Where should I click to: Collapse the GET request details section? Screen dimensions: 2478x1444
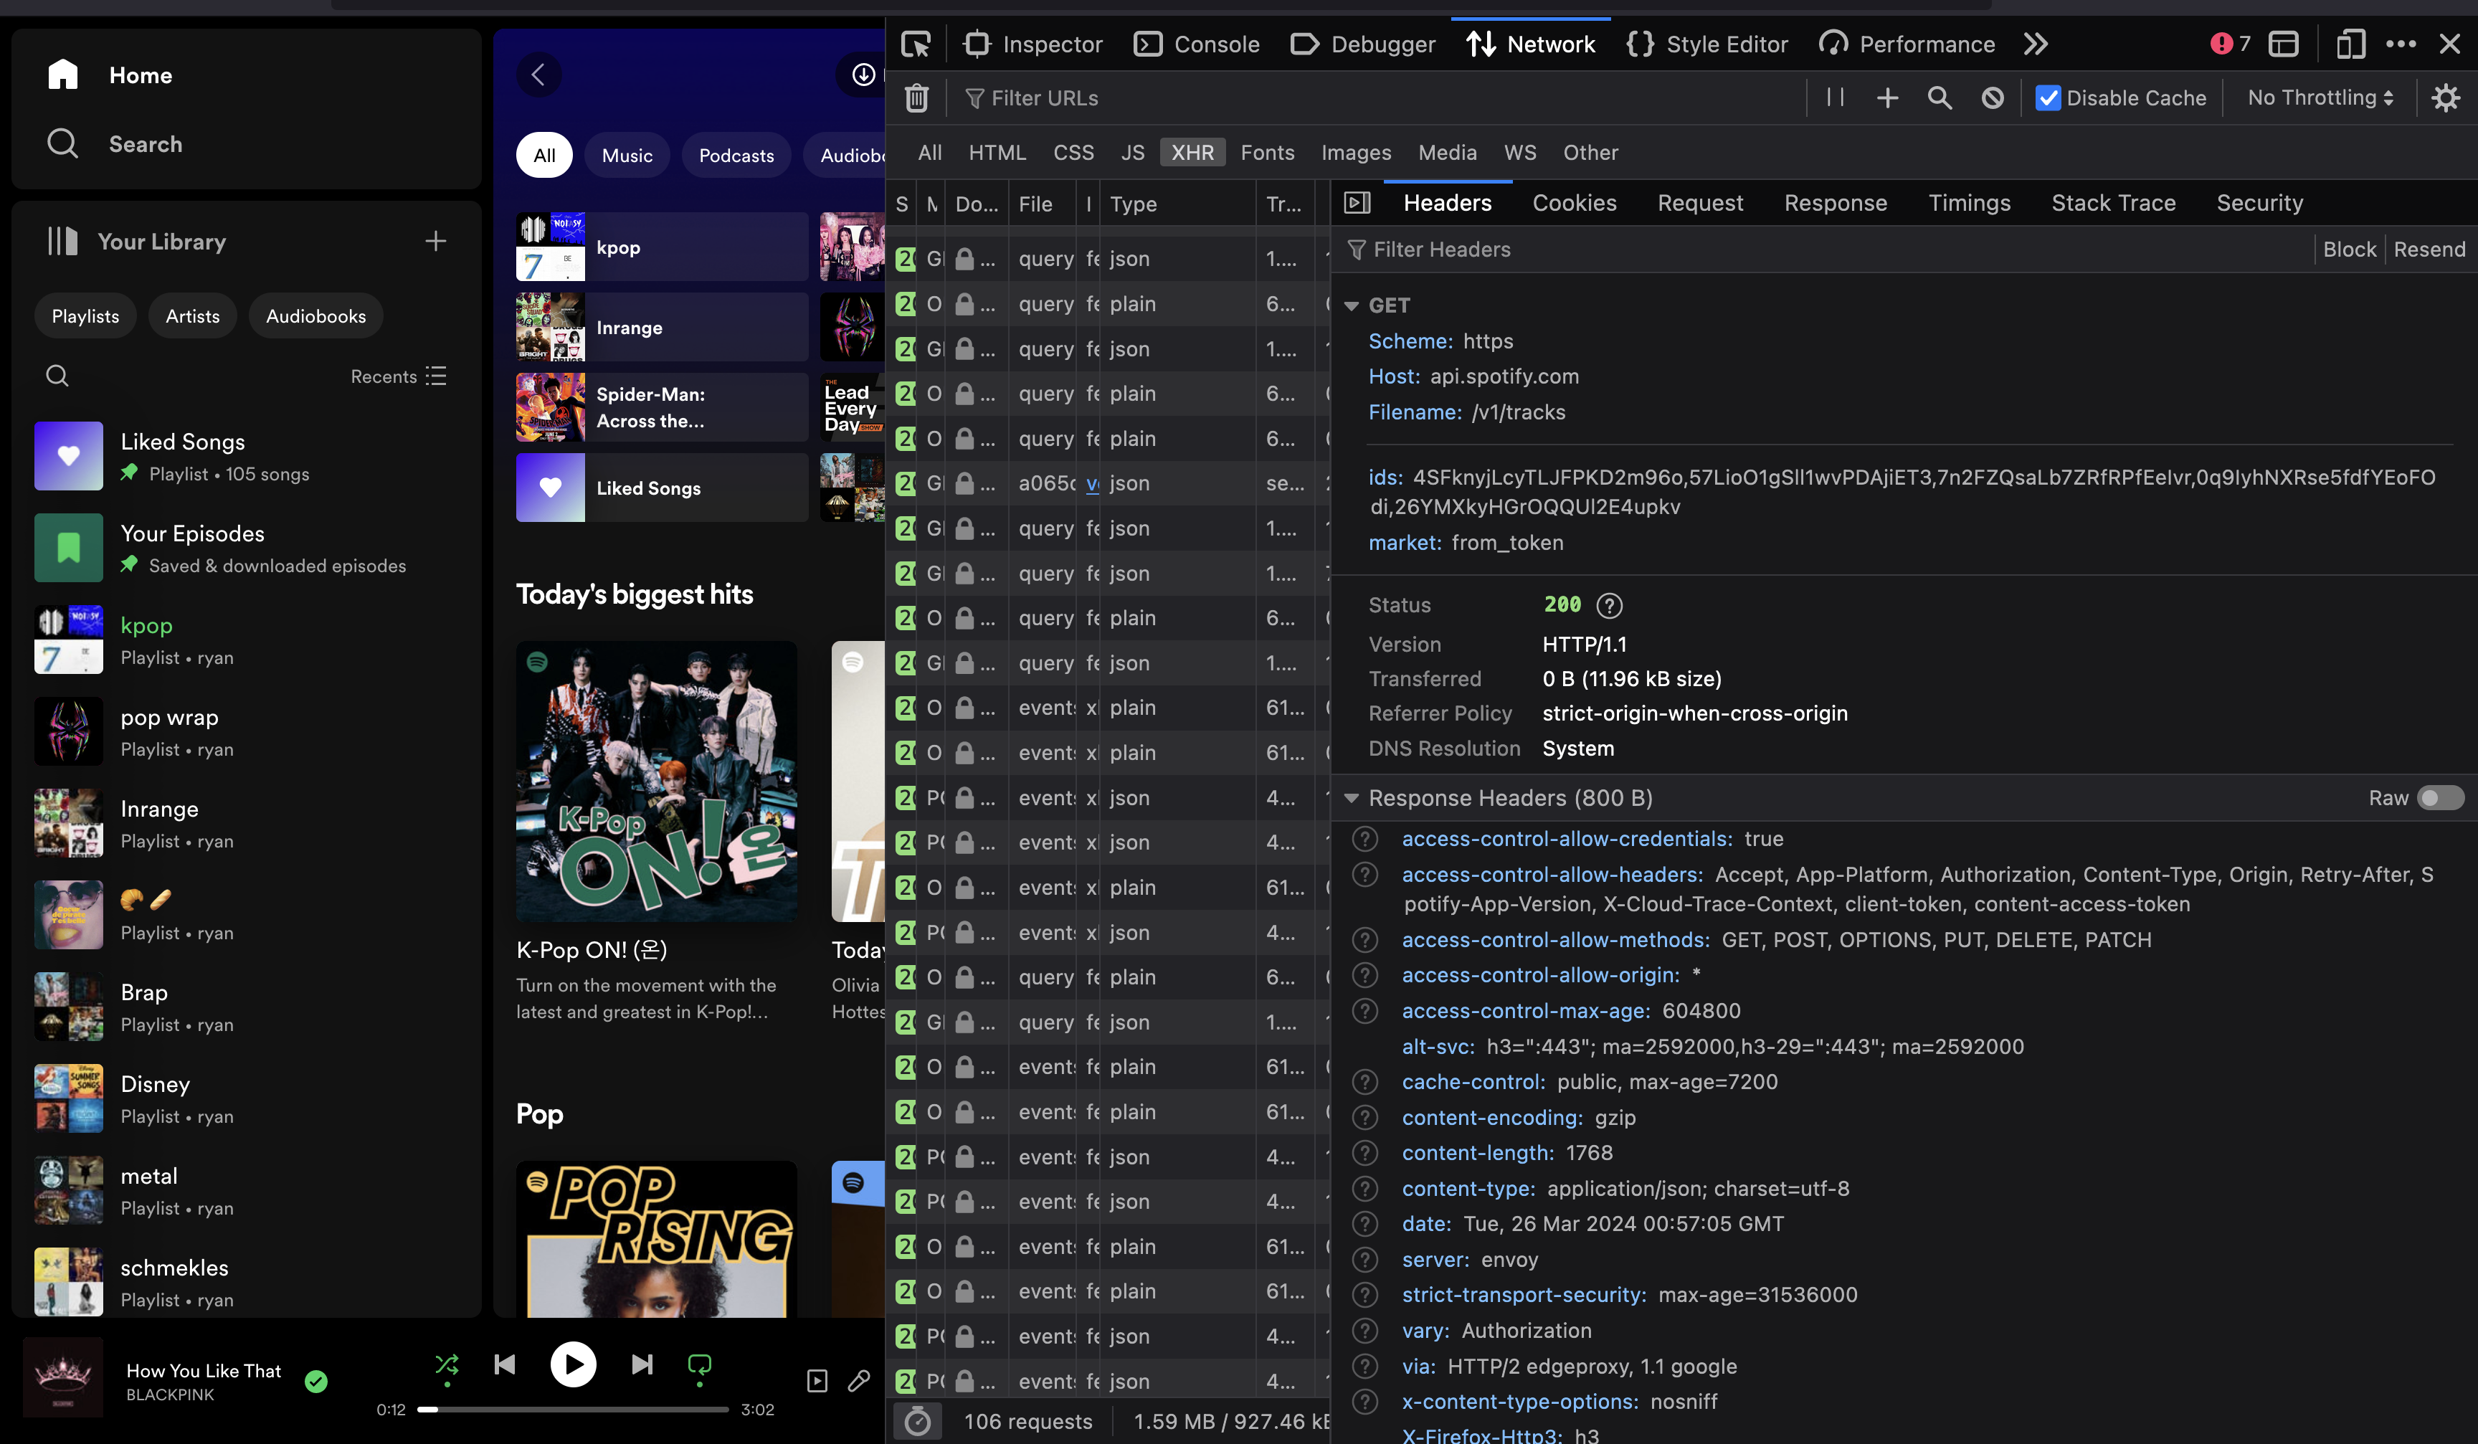(1352, 305)
